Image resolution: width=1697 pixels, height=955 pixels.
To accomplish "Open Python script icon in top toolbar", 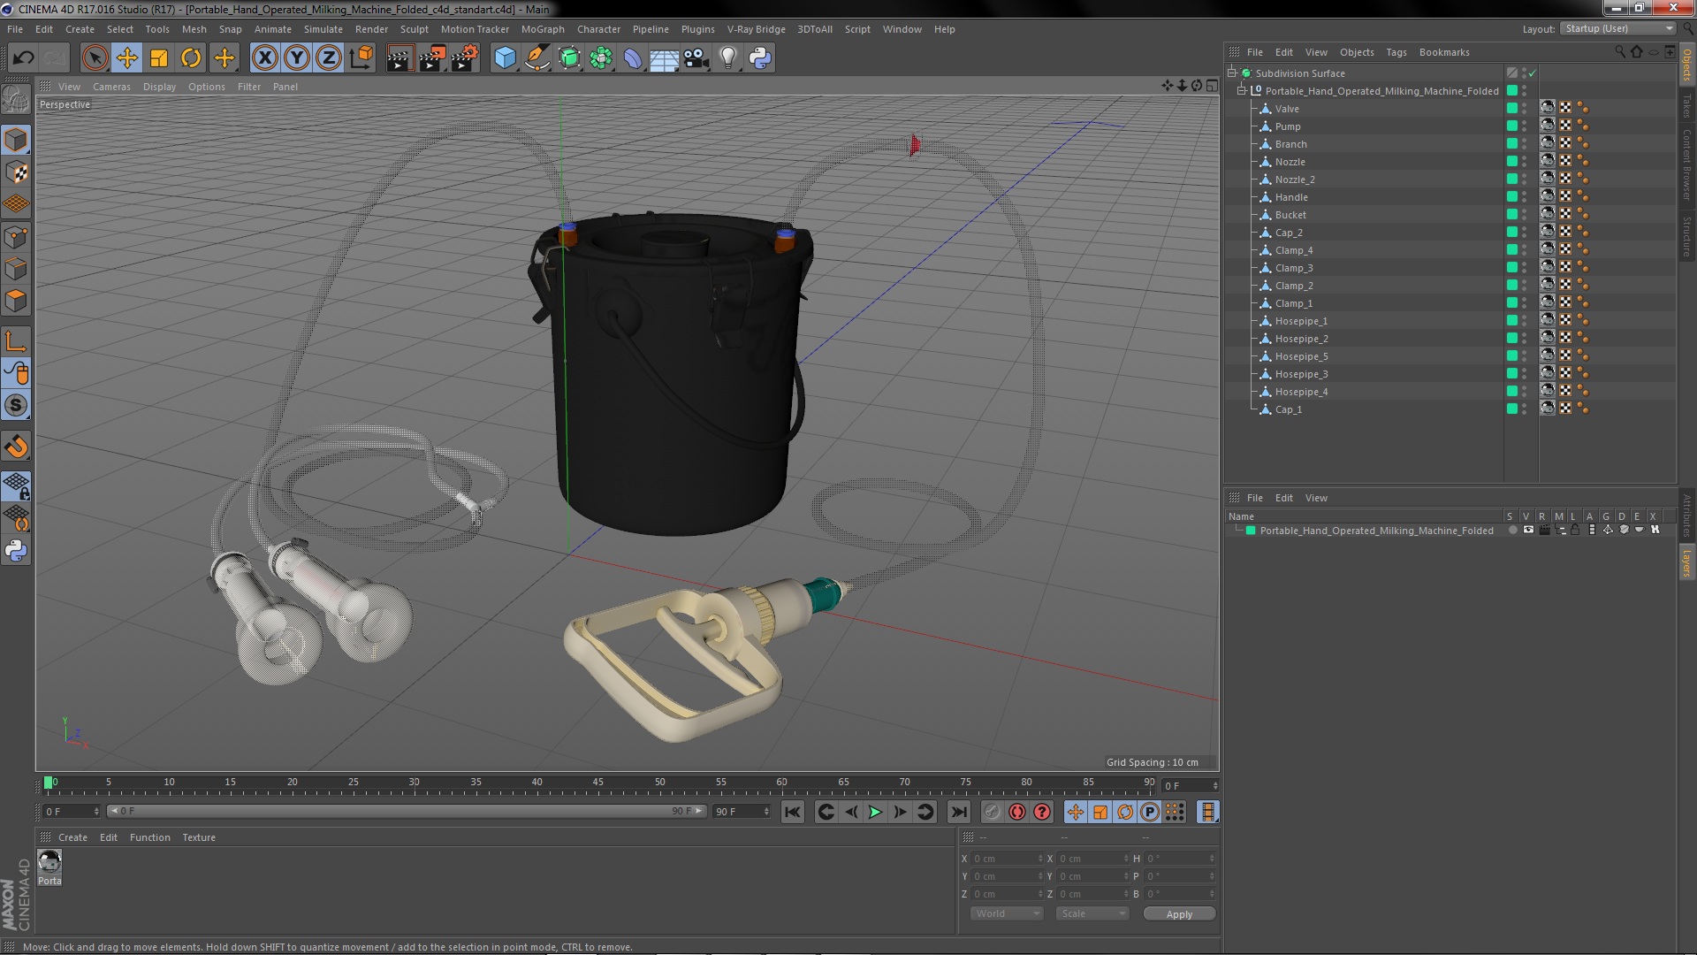I will (760, 58).
